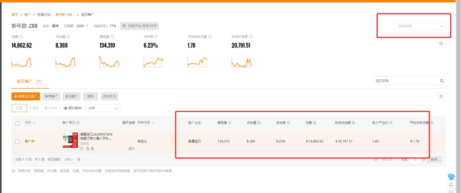Click the list icon beside 细分条件
This screenshot has height=193, width=461.
pyautogui.click(x=65, y=108)
